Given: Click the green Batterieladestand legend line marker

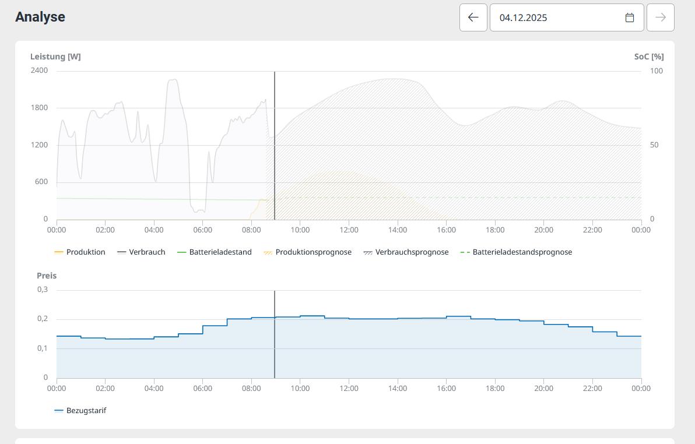Looking at the screenshot, I should [181, 252].
